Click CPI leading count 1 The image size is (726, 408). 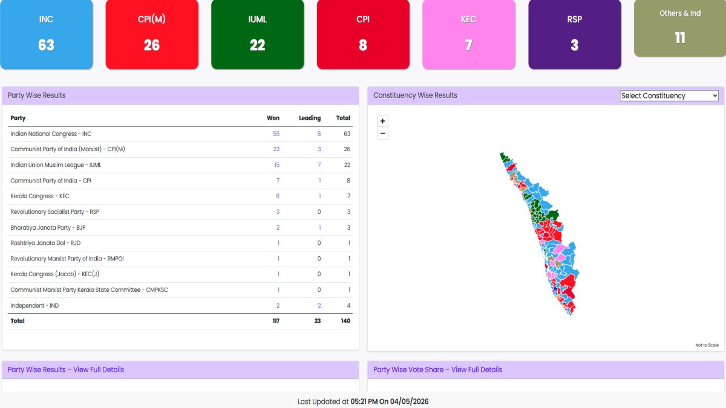pos(319,181)
